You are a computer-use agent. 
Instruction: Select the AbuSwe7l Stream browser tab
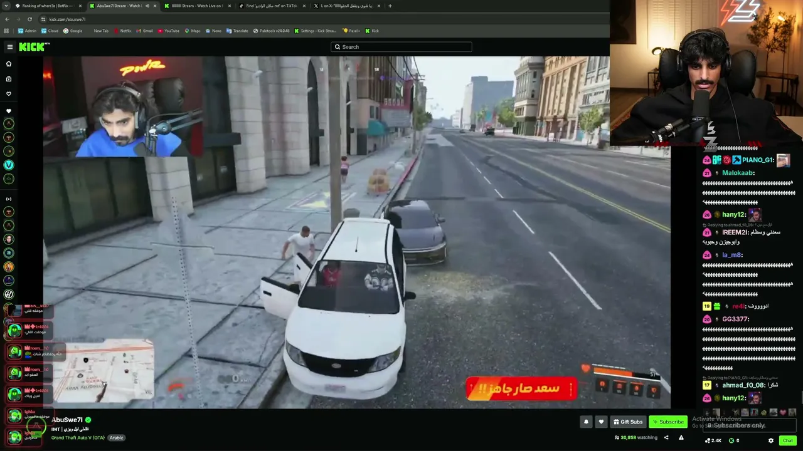pyautogui.click(x=122, y=6)
